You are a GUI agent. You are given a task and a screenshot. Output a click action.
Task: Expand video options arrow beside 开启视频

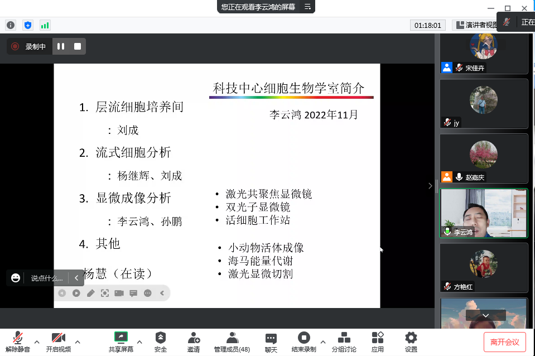click(x=78, y=341)
